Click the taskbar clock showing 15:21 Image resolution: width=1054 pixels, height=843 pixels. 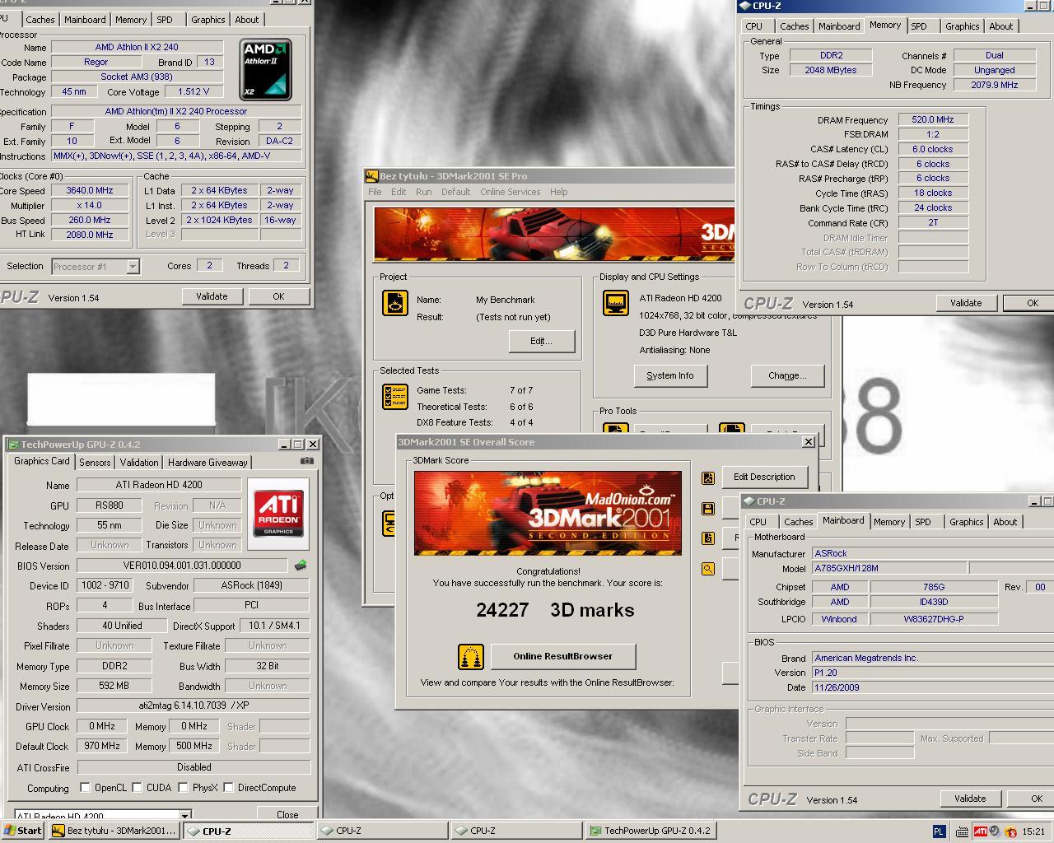tap(1033, 831)
